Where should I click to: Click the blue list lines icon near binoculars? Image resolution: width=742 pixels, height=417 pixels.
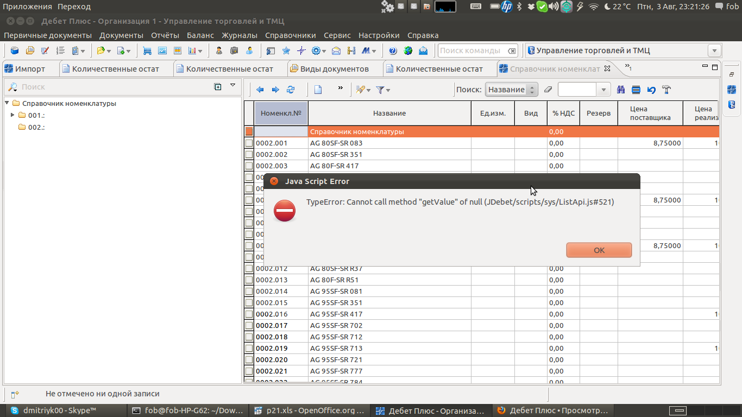tap(636, 90)
